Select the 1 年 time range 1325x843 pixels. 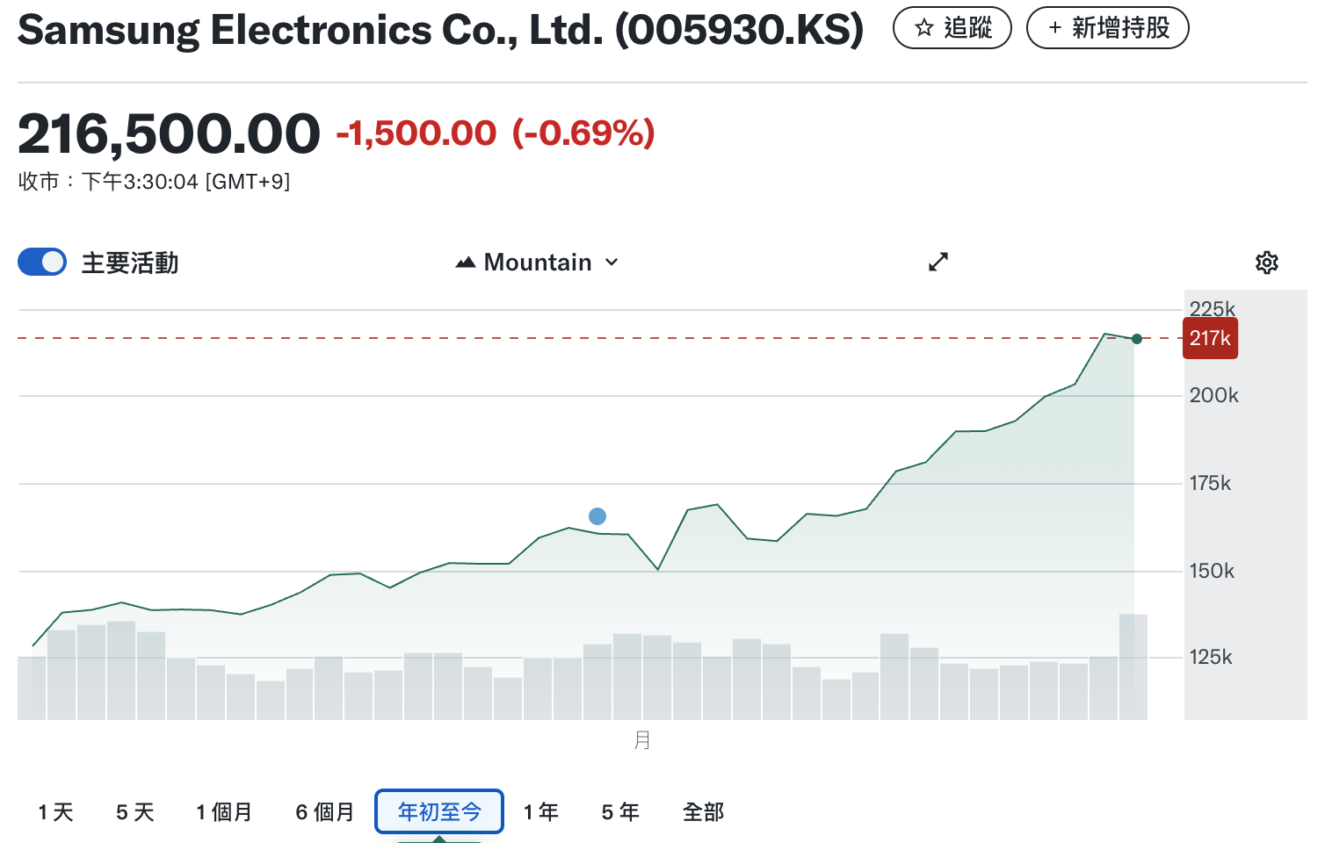[x=540, y=812]
